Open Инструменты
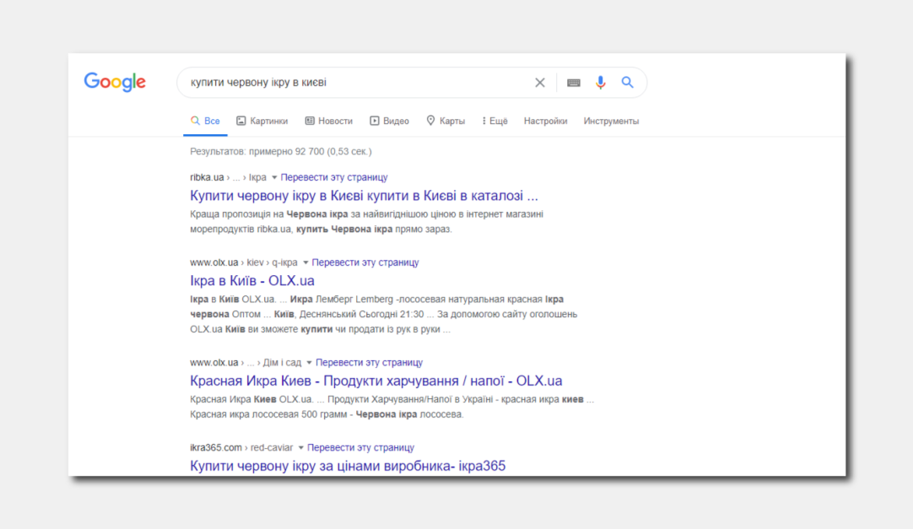 (x=612, y=121)
